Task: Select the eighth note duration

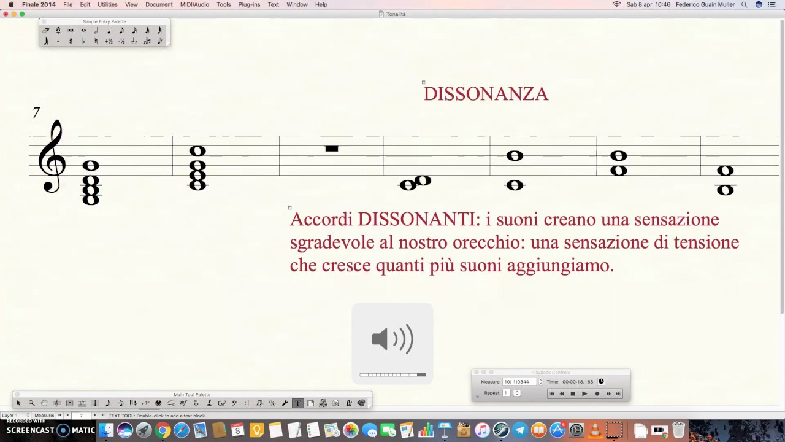Action: [121, 30]
